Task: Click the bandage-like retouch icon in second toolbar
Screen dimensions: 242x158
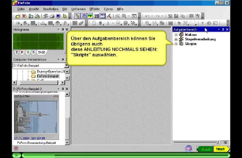Action: pyautogui.click(x=81, y=23)
